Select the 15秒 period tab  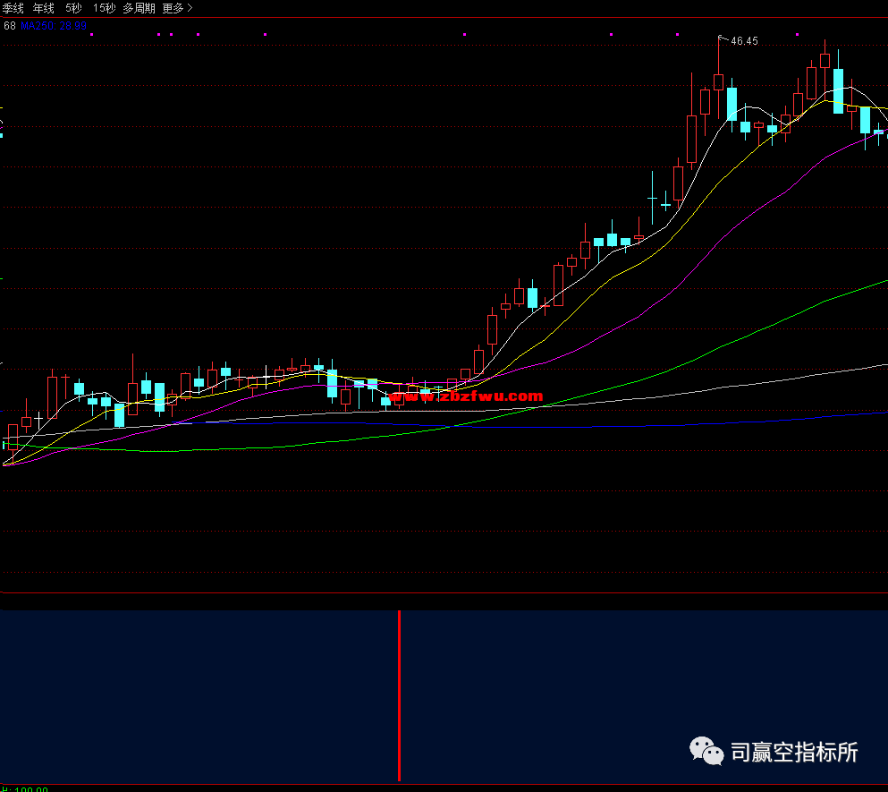(x=105, y=8)
